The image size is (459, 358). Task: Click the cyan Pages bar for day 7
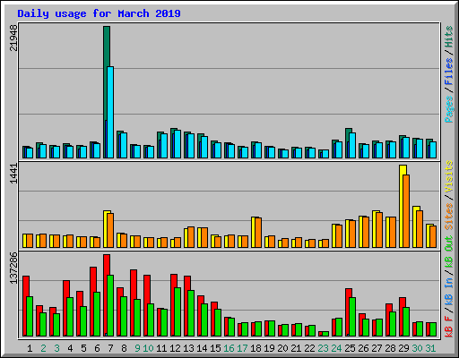[110, 113]
